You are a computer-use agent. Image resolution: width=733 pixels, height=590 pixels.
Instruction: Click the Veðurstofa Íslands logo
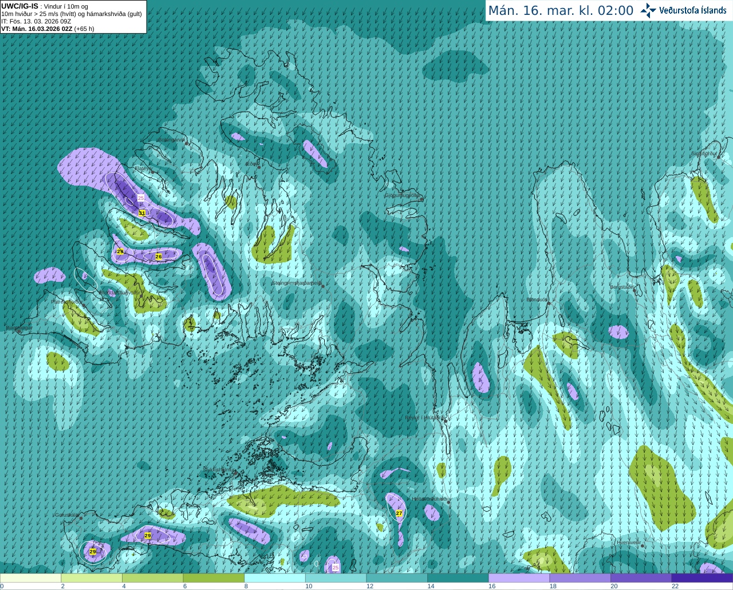[683, 10]
